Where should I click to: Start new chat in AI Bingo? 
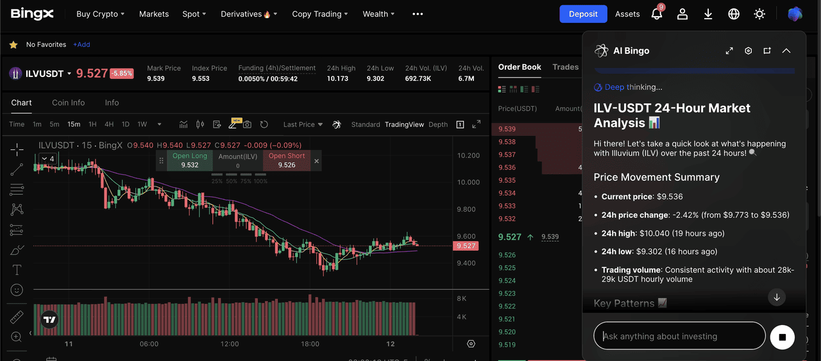point(767,51)
